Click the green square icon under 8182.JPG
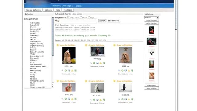Screen dimensions: 197x111 point(132,99)
